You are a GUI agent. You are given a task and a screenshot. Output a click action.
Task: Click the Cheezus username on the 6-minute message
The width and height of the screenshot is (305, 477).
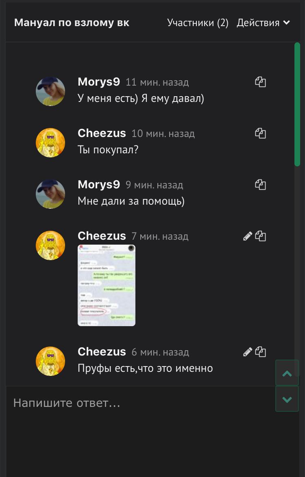tap(102, 352)
